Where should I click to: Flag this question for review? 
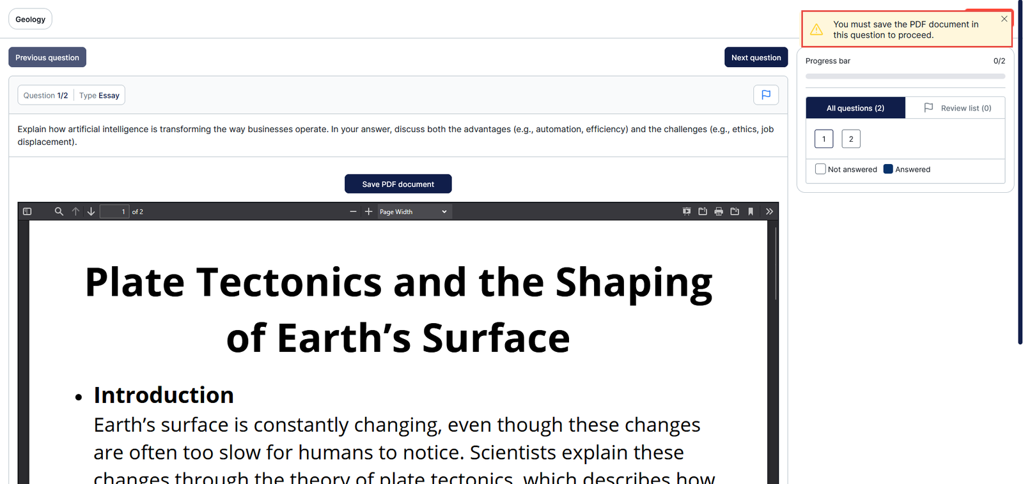766,95
